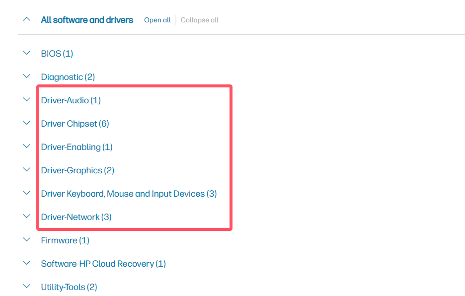This screenshot has width=465, height=296.
Task: Select the BIOS (1) category label
Action: pos(57,54)
